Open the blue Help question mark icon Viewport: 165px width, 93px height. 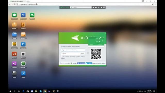click(x=23, y=73)
